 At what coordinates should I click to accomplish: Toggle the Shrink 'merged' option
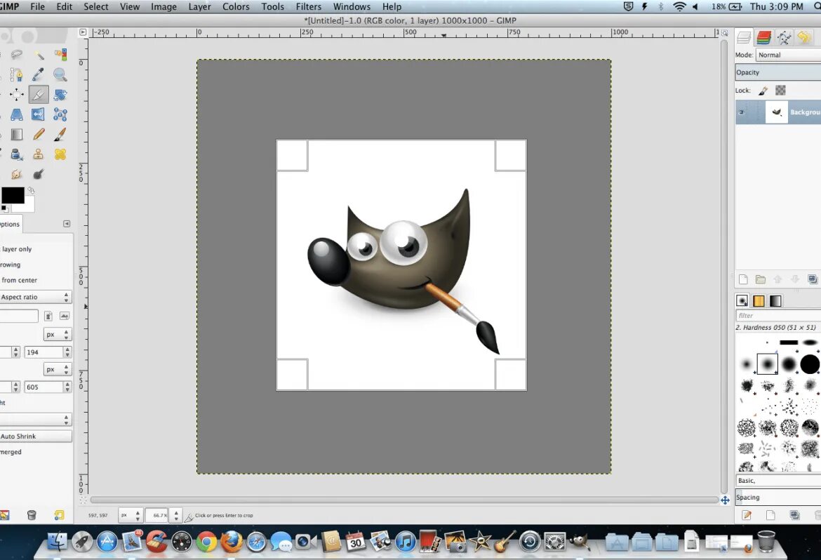tap(11, 452)
